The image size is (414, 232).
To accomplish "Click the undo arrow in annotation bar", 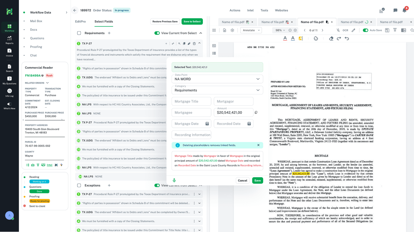I will pos(347,38).
